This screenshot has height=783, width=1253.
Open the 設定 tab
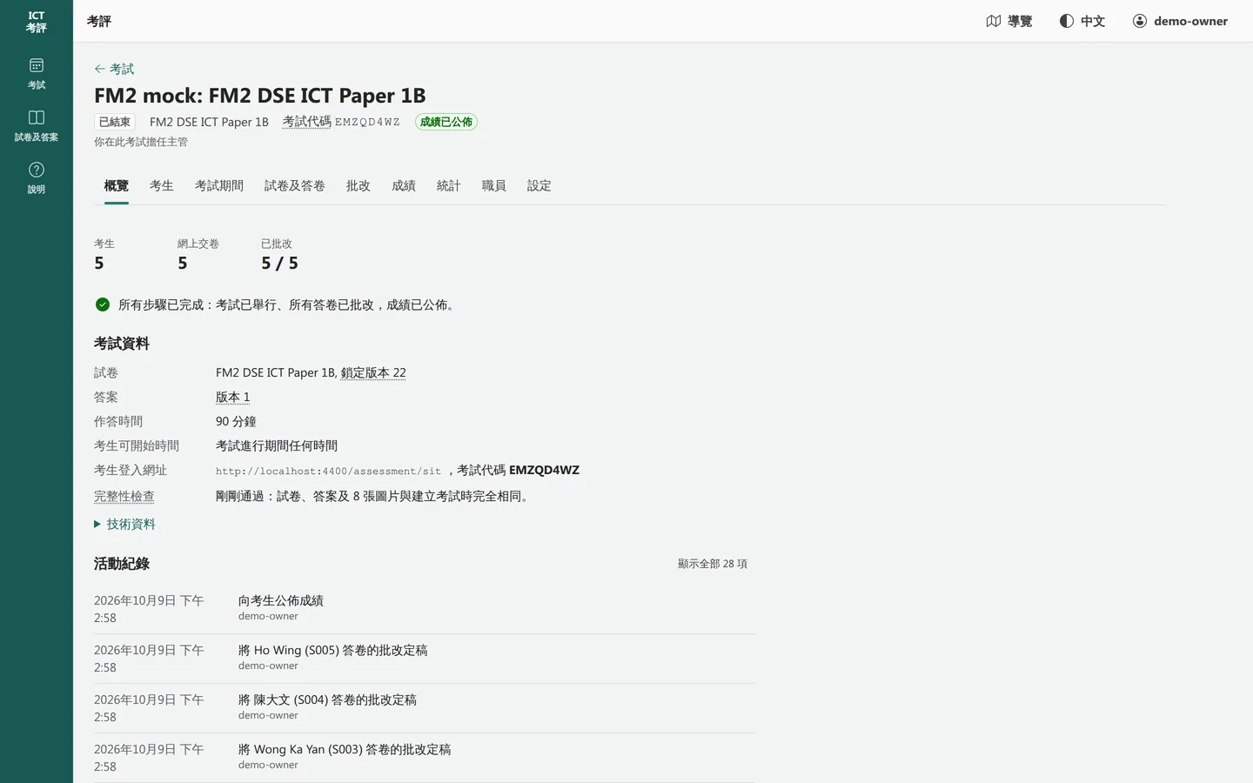[x=539, y=185]
